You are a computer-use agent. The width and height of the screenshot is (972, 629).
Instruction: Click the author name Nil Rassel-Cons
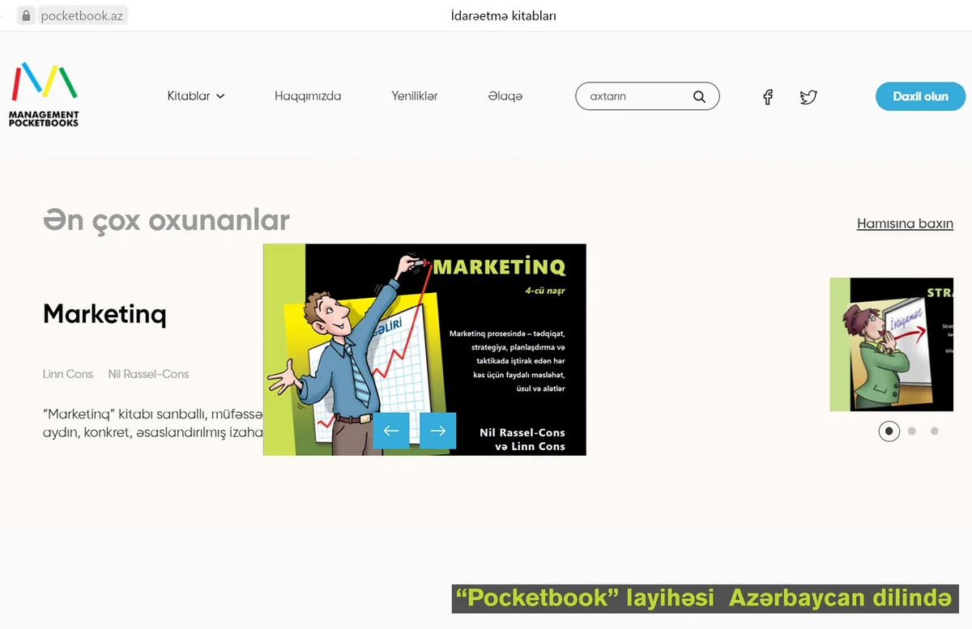coord(148,374)
